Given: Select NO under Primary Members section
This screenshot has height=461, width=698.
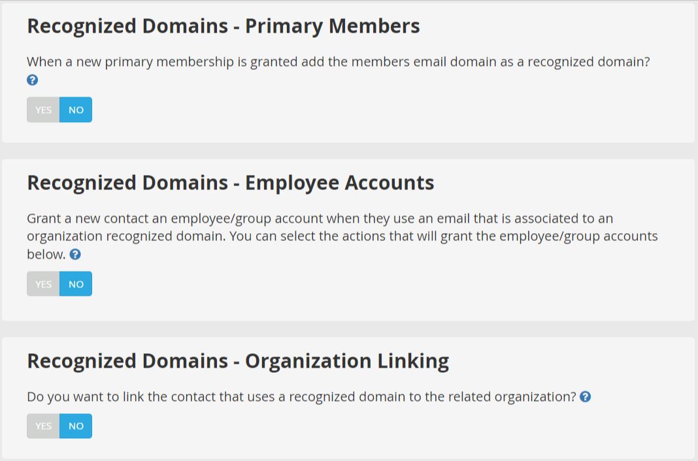Looking at the screenshot, I should click(x=76, y=110).
